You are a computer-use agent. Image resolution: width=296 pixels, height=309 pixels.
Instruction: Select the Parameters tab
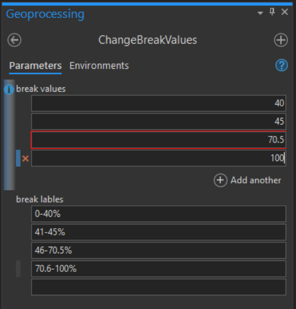[x=36, y=66]
